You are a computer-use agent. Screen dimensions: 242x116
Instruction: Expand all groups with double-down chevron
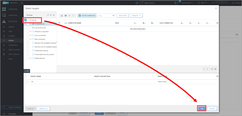pos(51,15)
